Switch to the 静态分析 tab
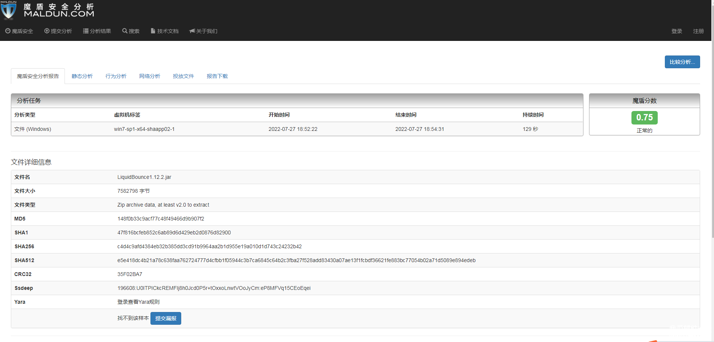Screen dimensions: 714x342 point(82,76)
